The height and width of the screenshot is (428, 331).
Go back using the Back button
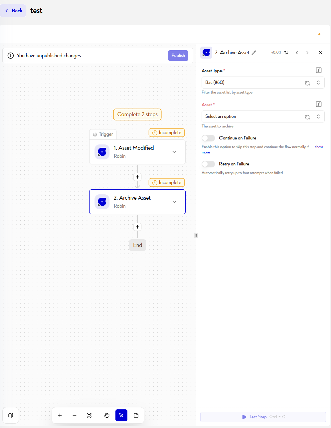pos(13,11)
